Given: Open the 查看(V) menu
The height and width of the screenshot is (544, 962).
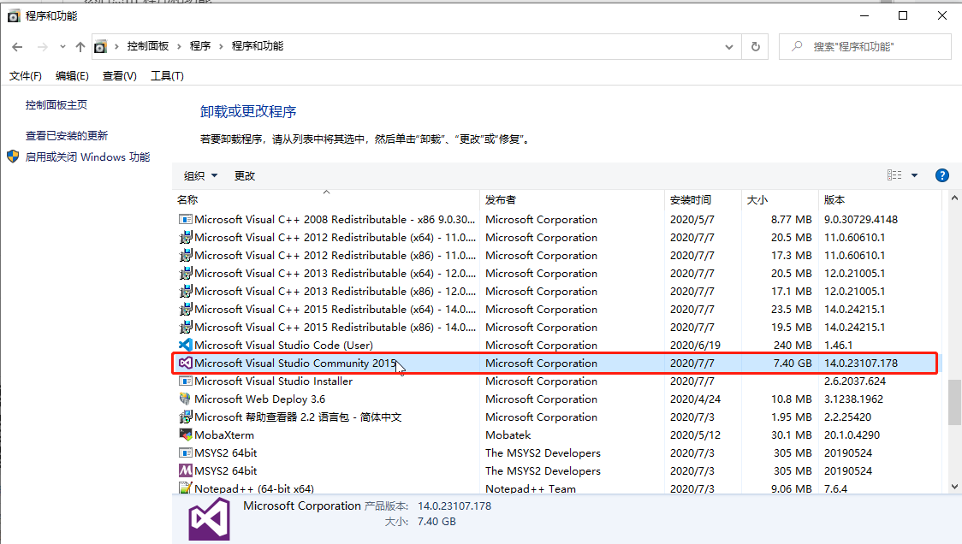Looking at the screenshot, I should 119,76.
